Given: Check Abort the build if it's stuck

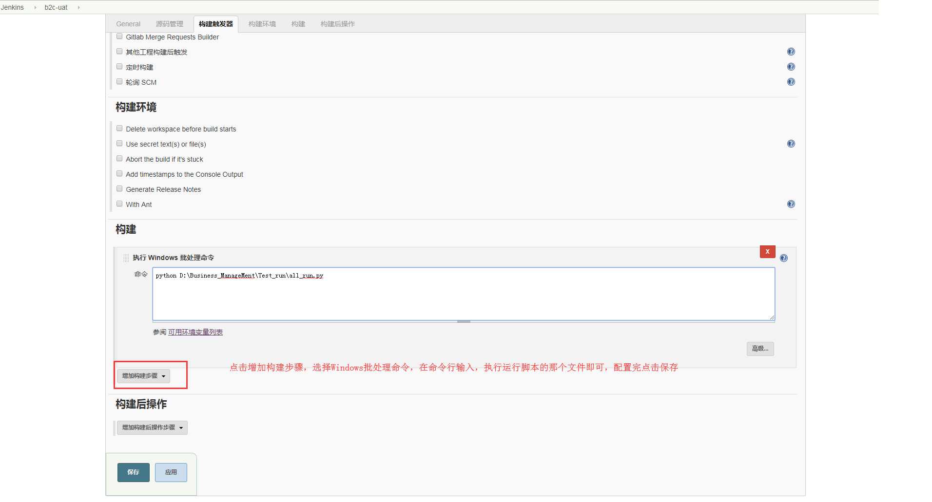Looking at the screenshot, I should click(119, 159).
